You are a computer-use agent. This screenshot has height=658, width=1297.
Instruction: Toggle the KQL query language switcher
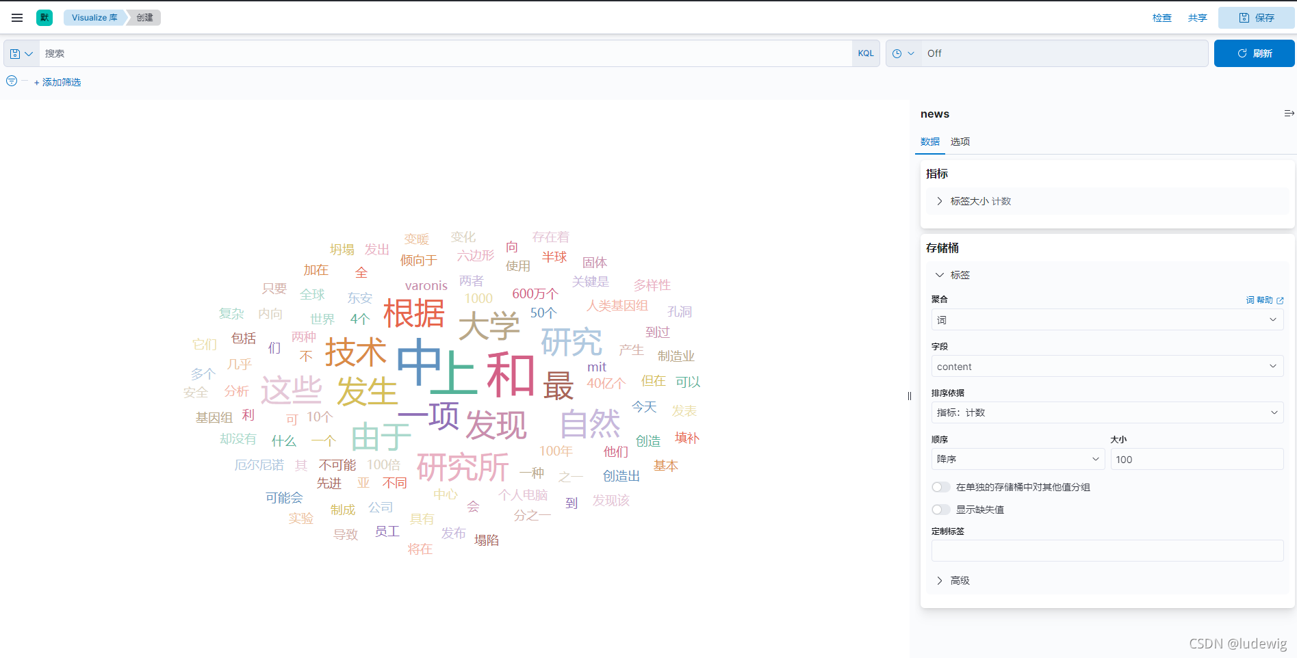(866, 53)
